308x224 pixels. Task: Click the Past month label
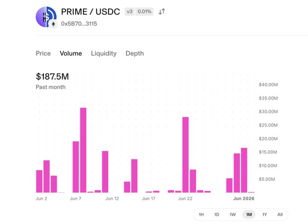pyautogui.click(x=51, y=87)
